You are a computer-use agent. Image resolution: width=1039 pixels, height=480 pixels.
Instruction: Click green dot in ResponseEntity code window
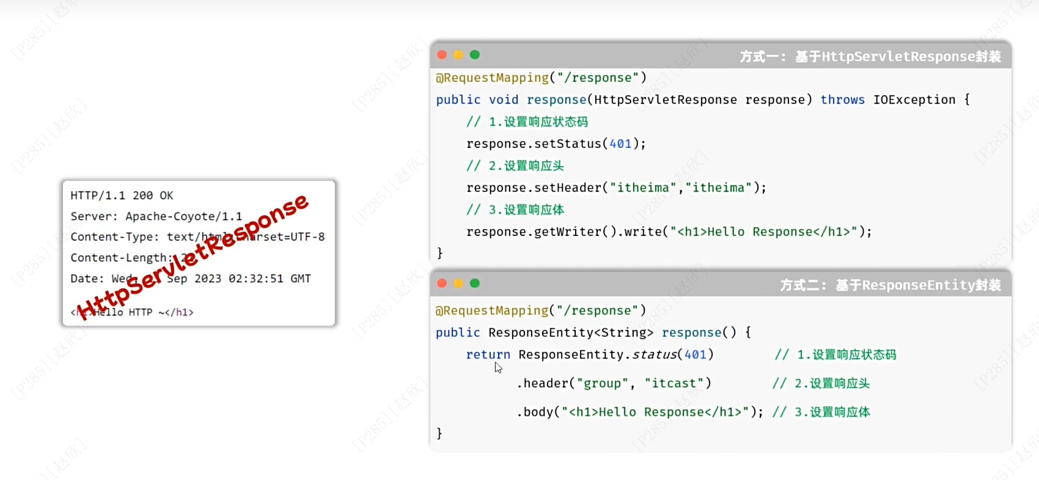tap(475, 284)
